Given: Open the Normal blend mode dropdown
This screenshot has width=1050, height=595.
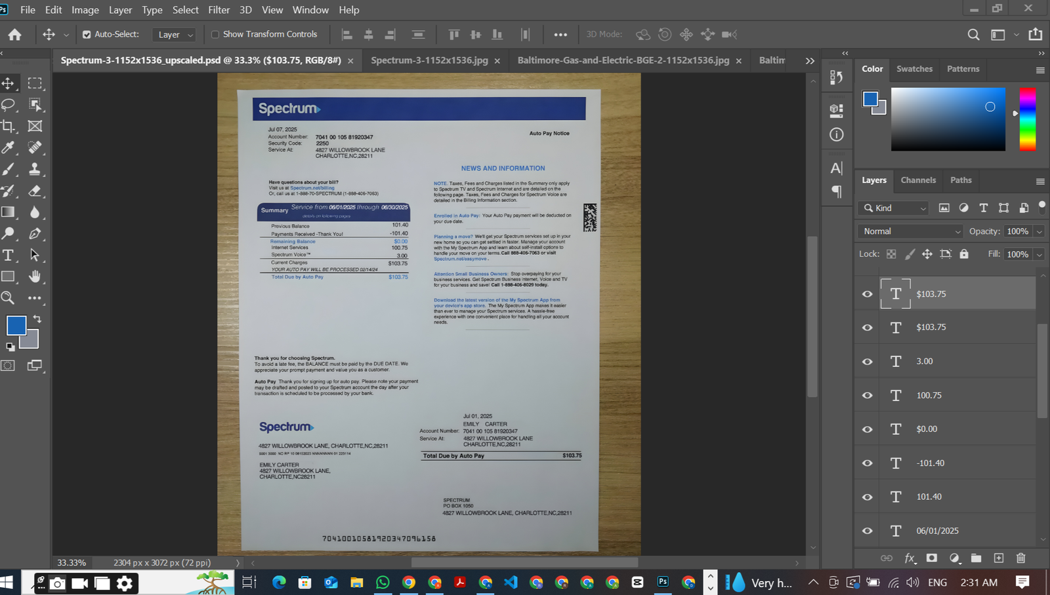Looking at the screenshot, I should [x=910, y=231].
